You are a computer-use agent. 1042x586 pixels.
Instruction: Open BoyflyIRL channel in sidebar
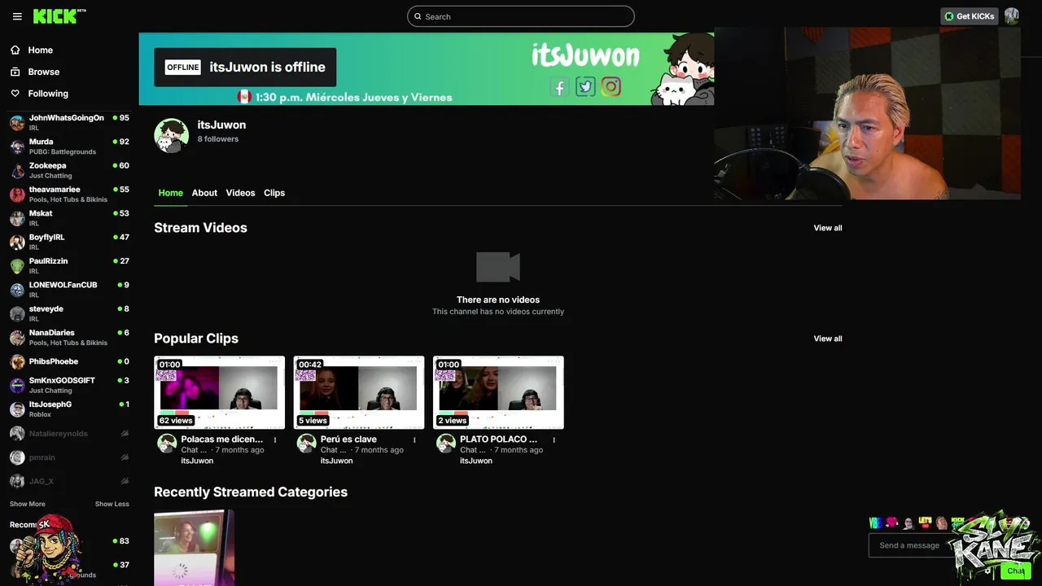click(69, 242)
